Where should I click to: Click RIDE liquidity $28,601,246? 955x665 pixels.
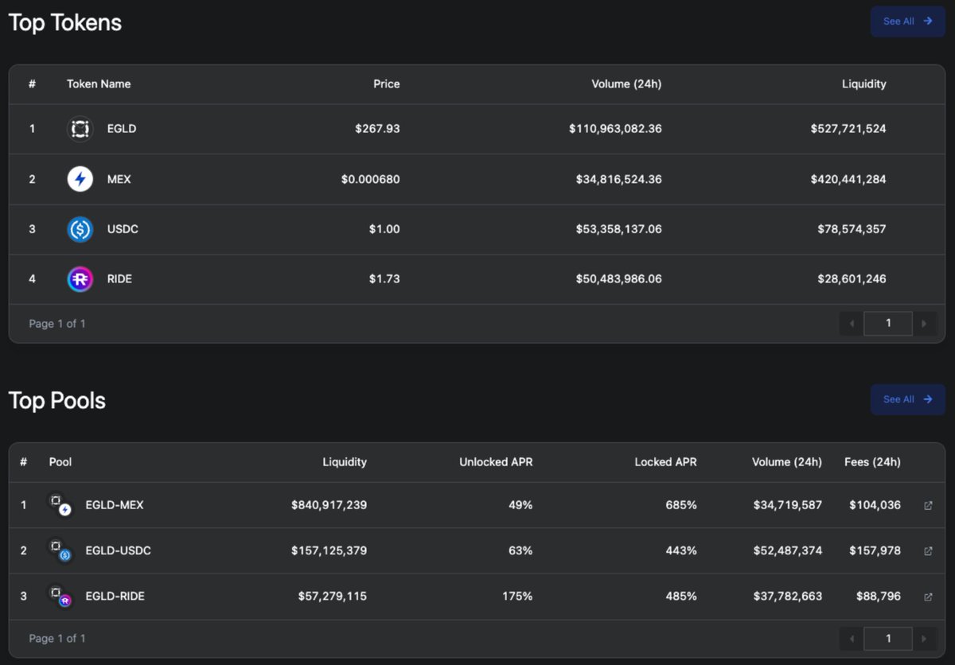[x=852, y=279]
